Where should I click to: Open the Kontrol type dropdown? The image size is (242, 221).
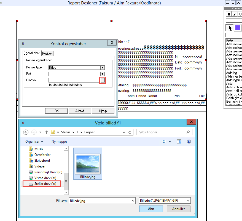tap(103, 68)
